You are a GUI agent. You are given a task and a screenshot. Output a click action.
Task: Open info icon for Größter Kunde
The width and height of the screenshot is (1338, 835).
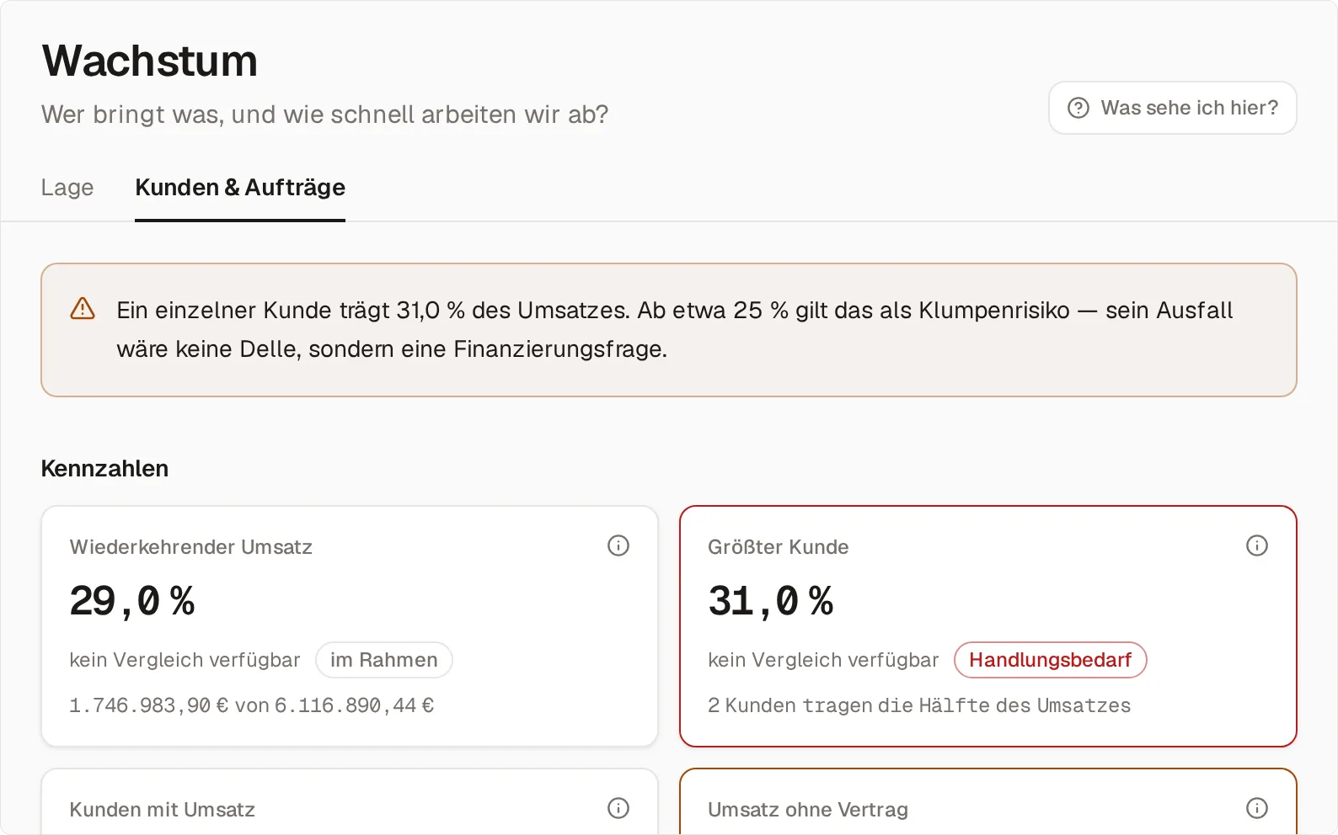(x=1257, y=545)
